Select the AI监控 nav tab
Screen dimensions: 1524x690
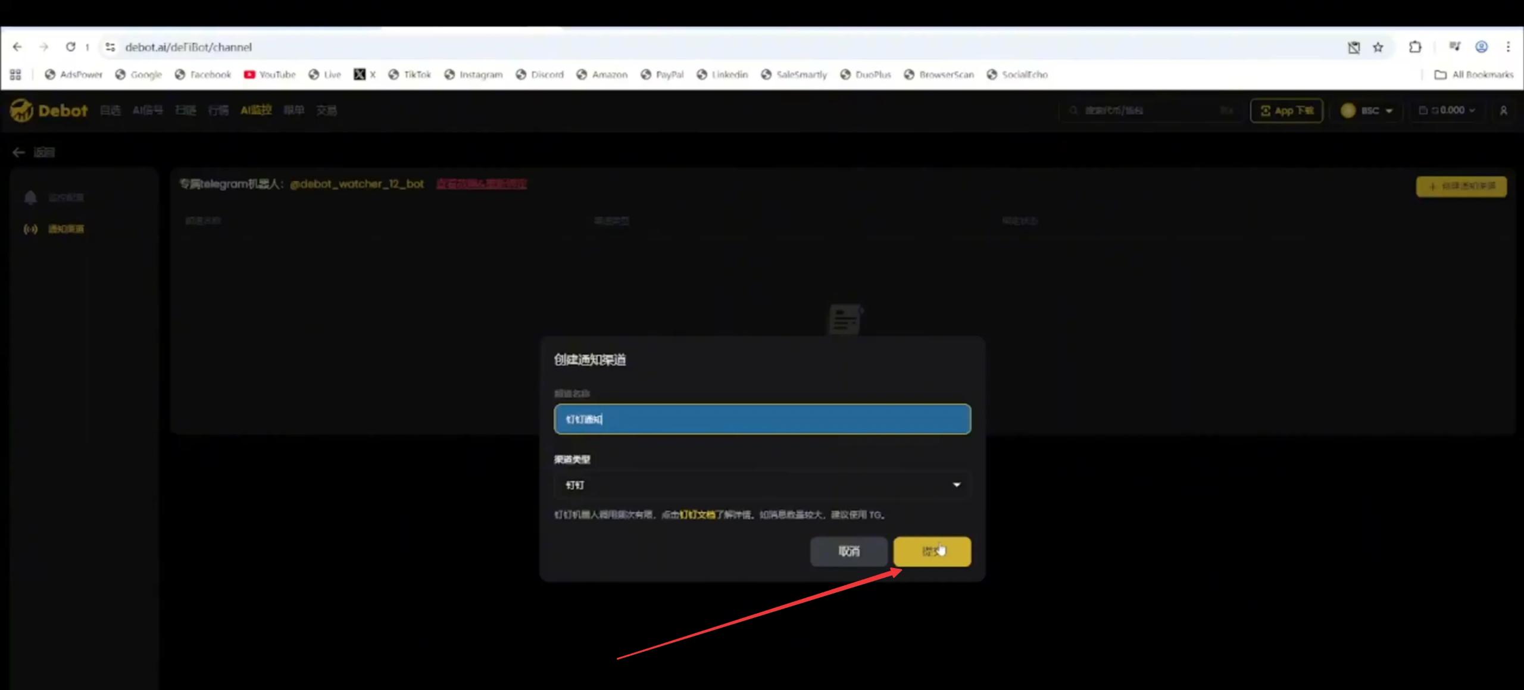tap(256, 110)
